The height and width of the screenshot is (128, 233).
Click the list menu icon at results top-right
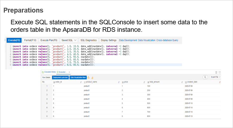(x=216, y=72)
